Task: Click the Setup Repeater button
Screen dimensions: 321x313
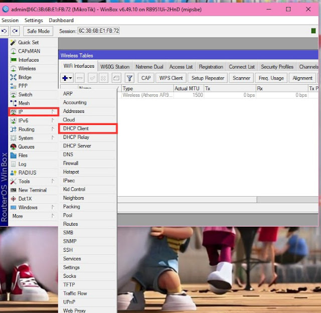Action: pos(208,78)
